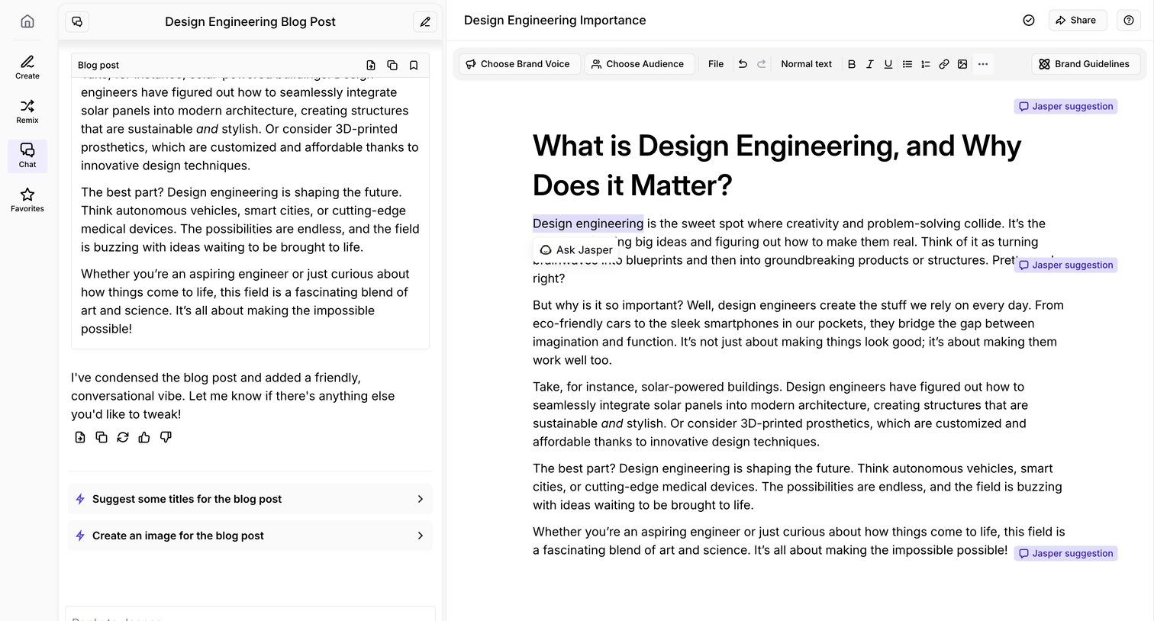Viewport: 1154px width, 621px height.
Task: Open the Remix section
Action: 27,111
